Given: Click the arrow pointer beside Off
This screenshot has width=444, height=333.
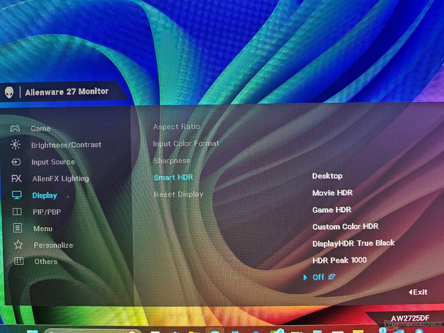Looking at the screenshot, I should point(305,277).
